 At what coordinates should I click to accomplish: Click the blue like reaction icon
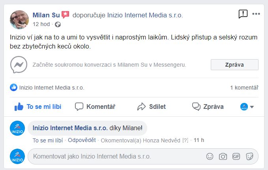pos(13,88)
